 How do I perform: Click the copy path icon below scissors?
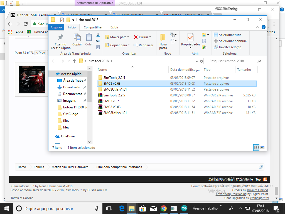98,41
